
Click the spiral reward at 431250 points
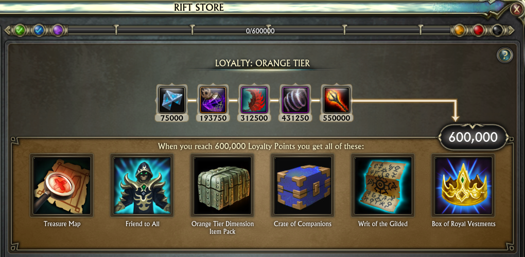coord(295,100)
